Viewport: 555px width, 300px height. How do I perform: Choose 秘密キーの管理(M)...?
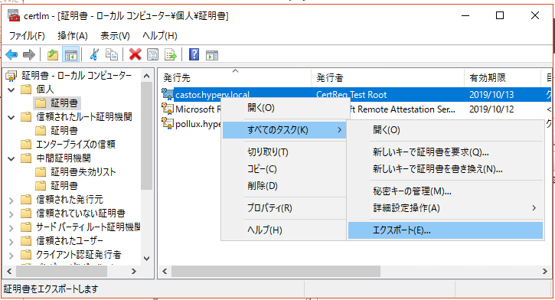(446, 191)
